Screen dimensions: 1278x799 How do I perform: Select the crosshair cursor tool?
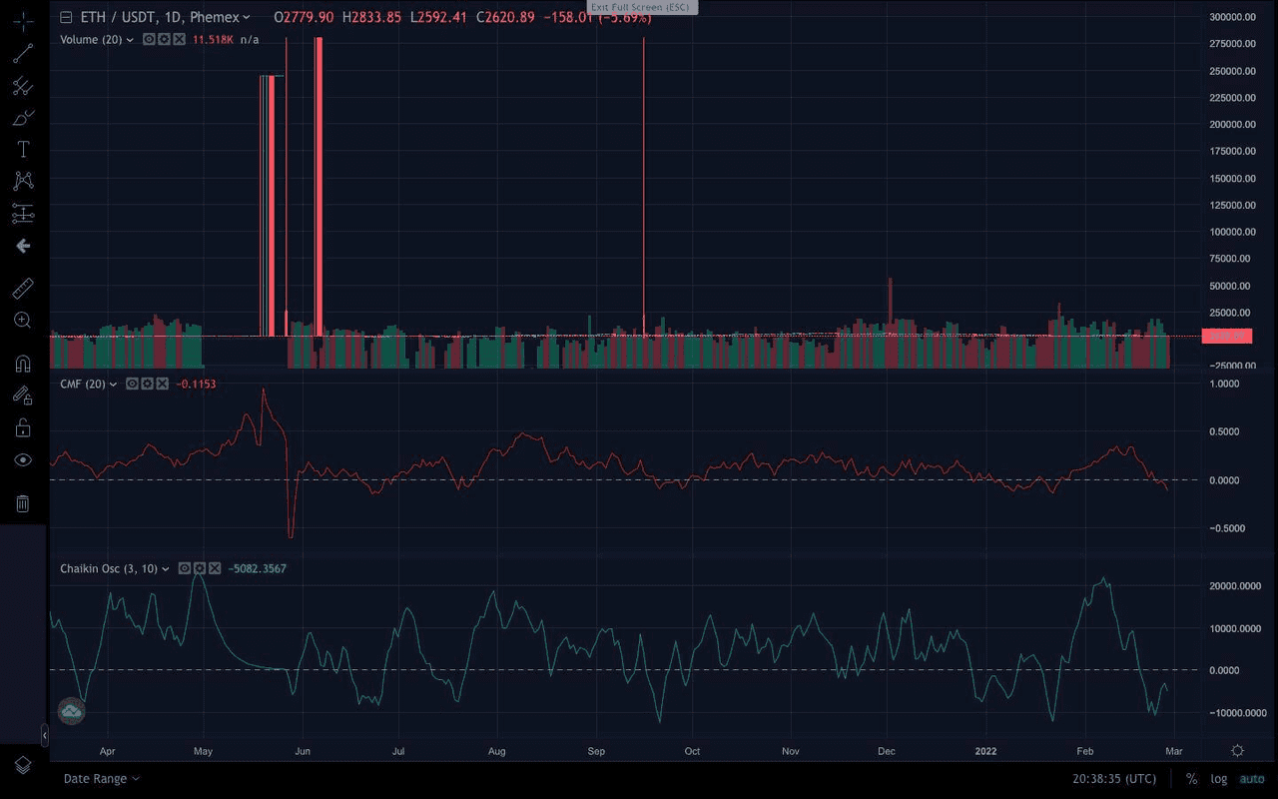click(x=22, y=22)
